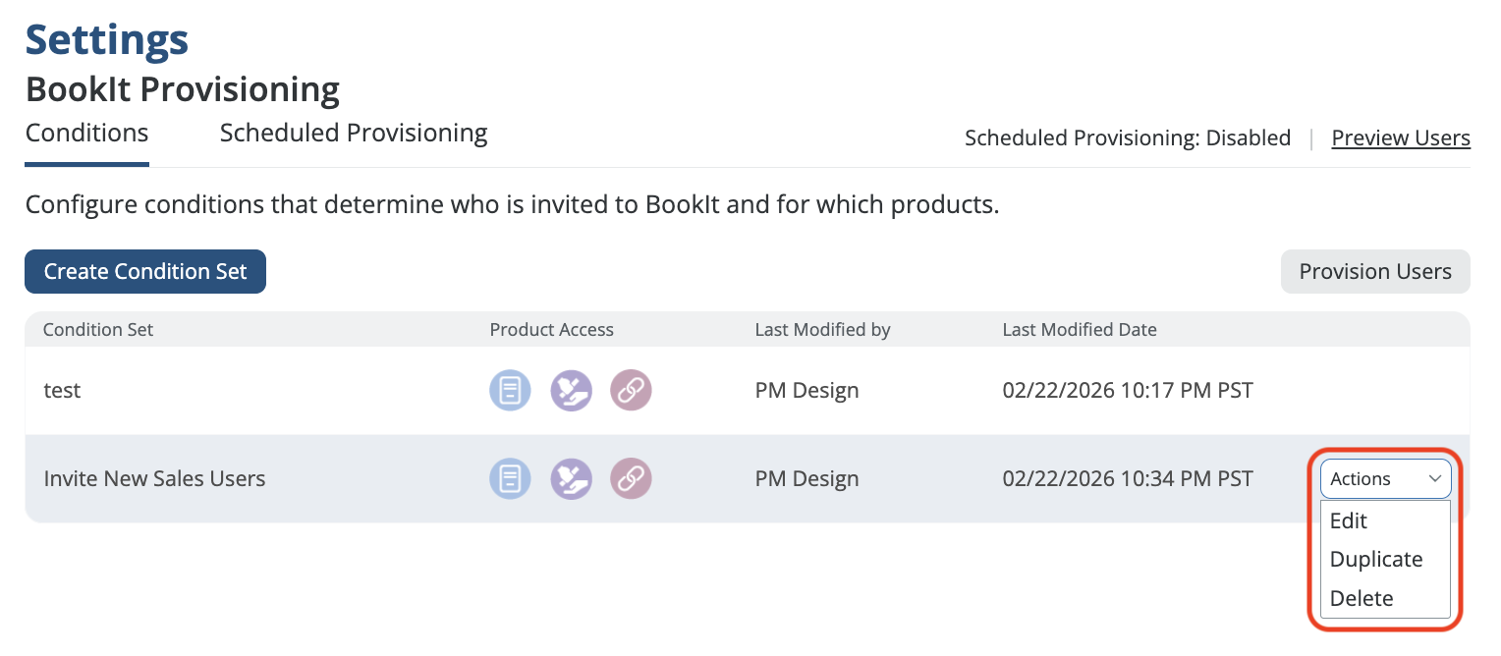Switch to the Conditions tab
Viewport: 1501px width, 656px height.
(x=86, y=134)
